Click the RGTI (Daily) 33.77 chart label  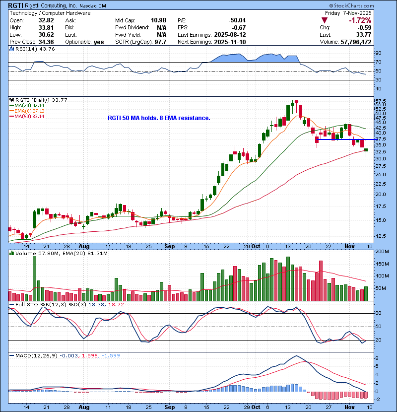[41, 100]
